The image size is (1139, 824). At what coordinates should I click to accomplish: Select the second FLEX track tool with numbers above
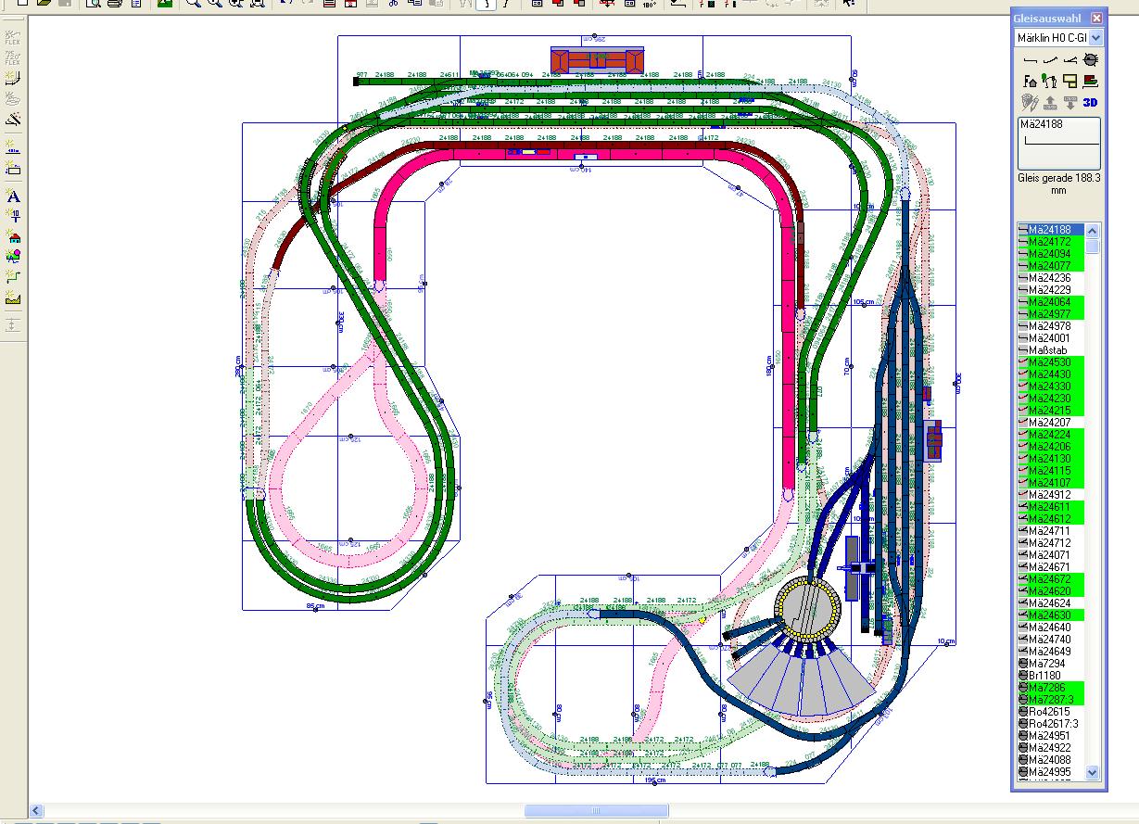point(13,59)
